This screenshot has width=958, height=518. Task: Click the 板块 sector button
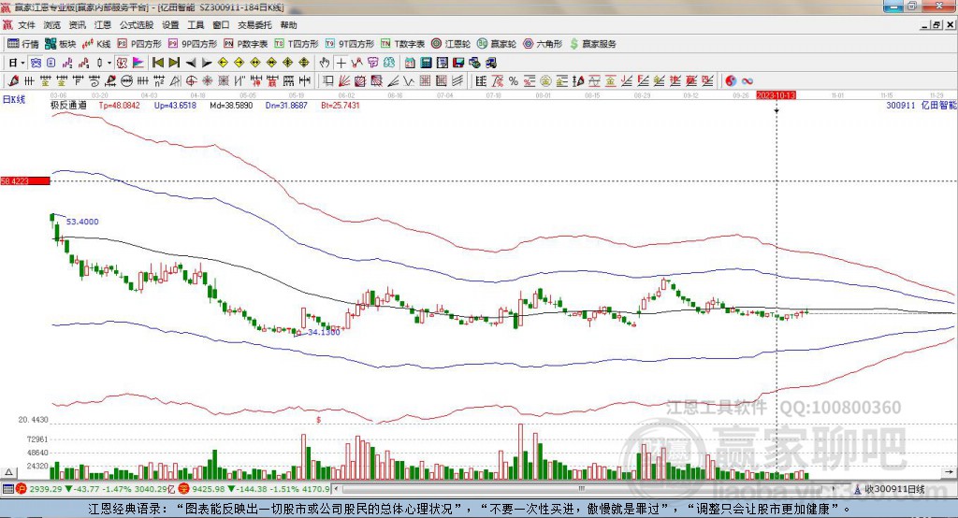point(61,44)
